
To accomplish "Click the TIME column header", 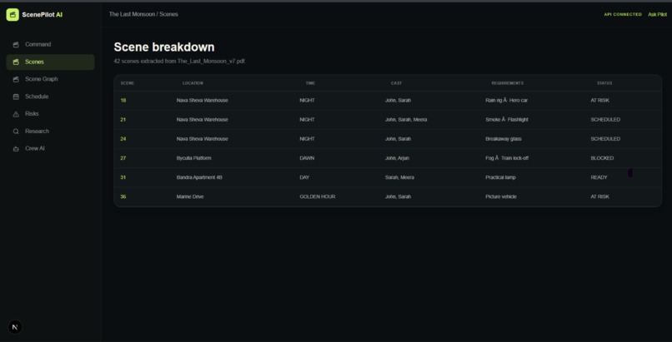I will tap(310, 83).
